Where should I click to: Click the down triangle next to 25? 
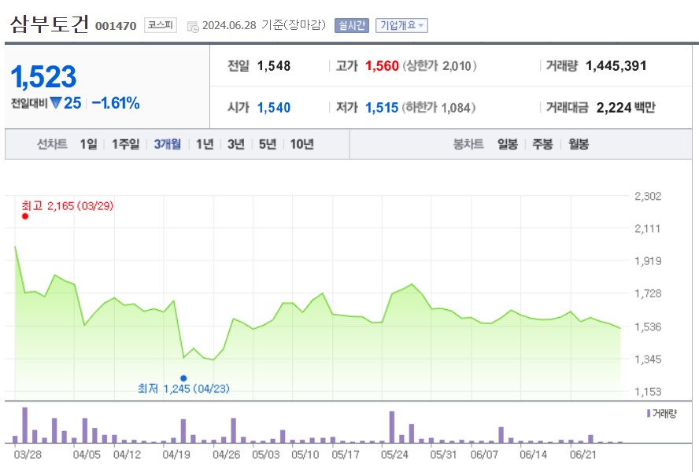(56, 103)
